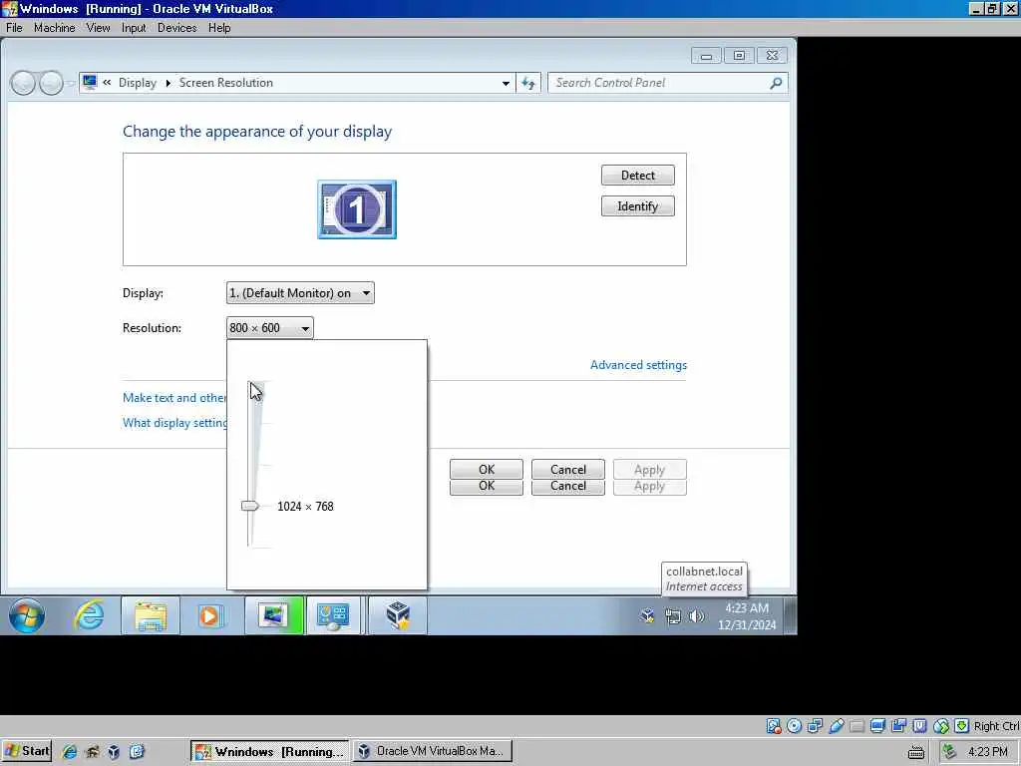
Task: Click the display settings taskbar icon with green highlight
Action: pyautogui.click(x=274, y=615)
